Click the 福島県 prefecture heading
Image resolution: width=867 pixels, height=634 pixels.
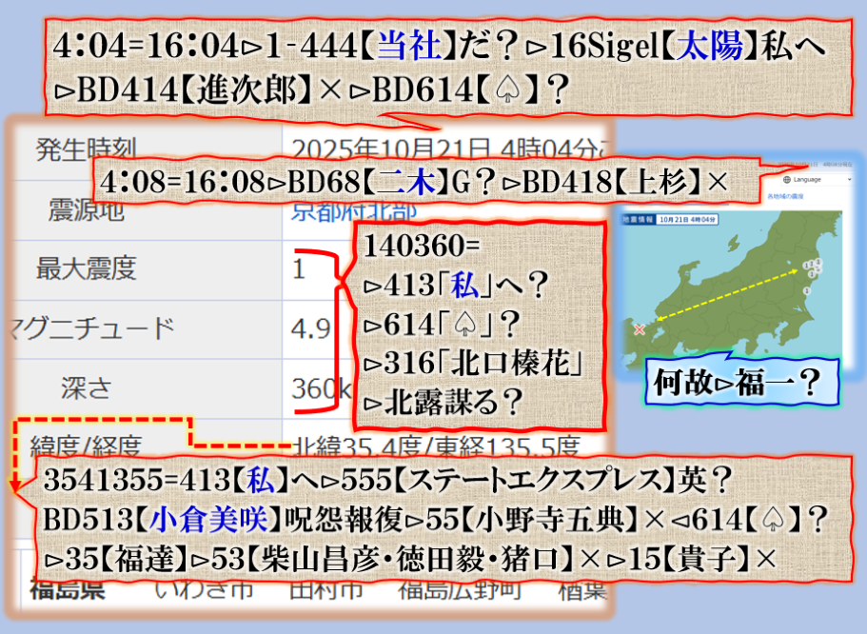coord(67,589)
